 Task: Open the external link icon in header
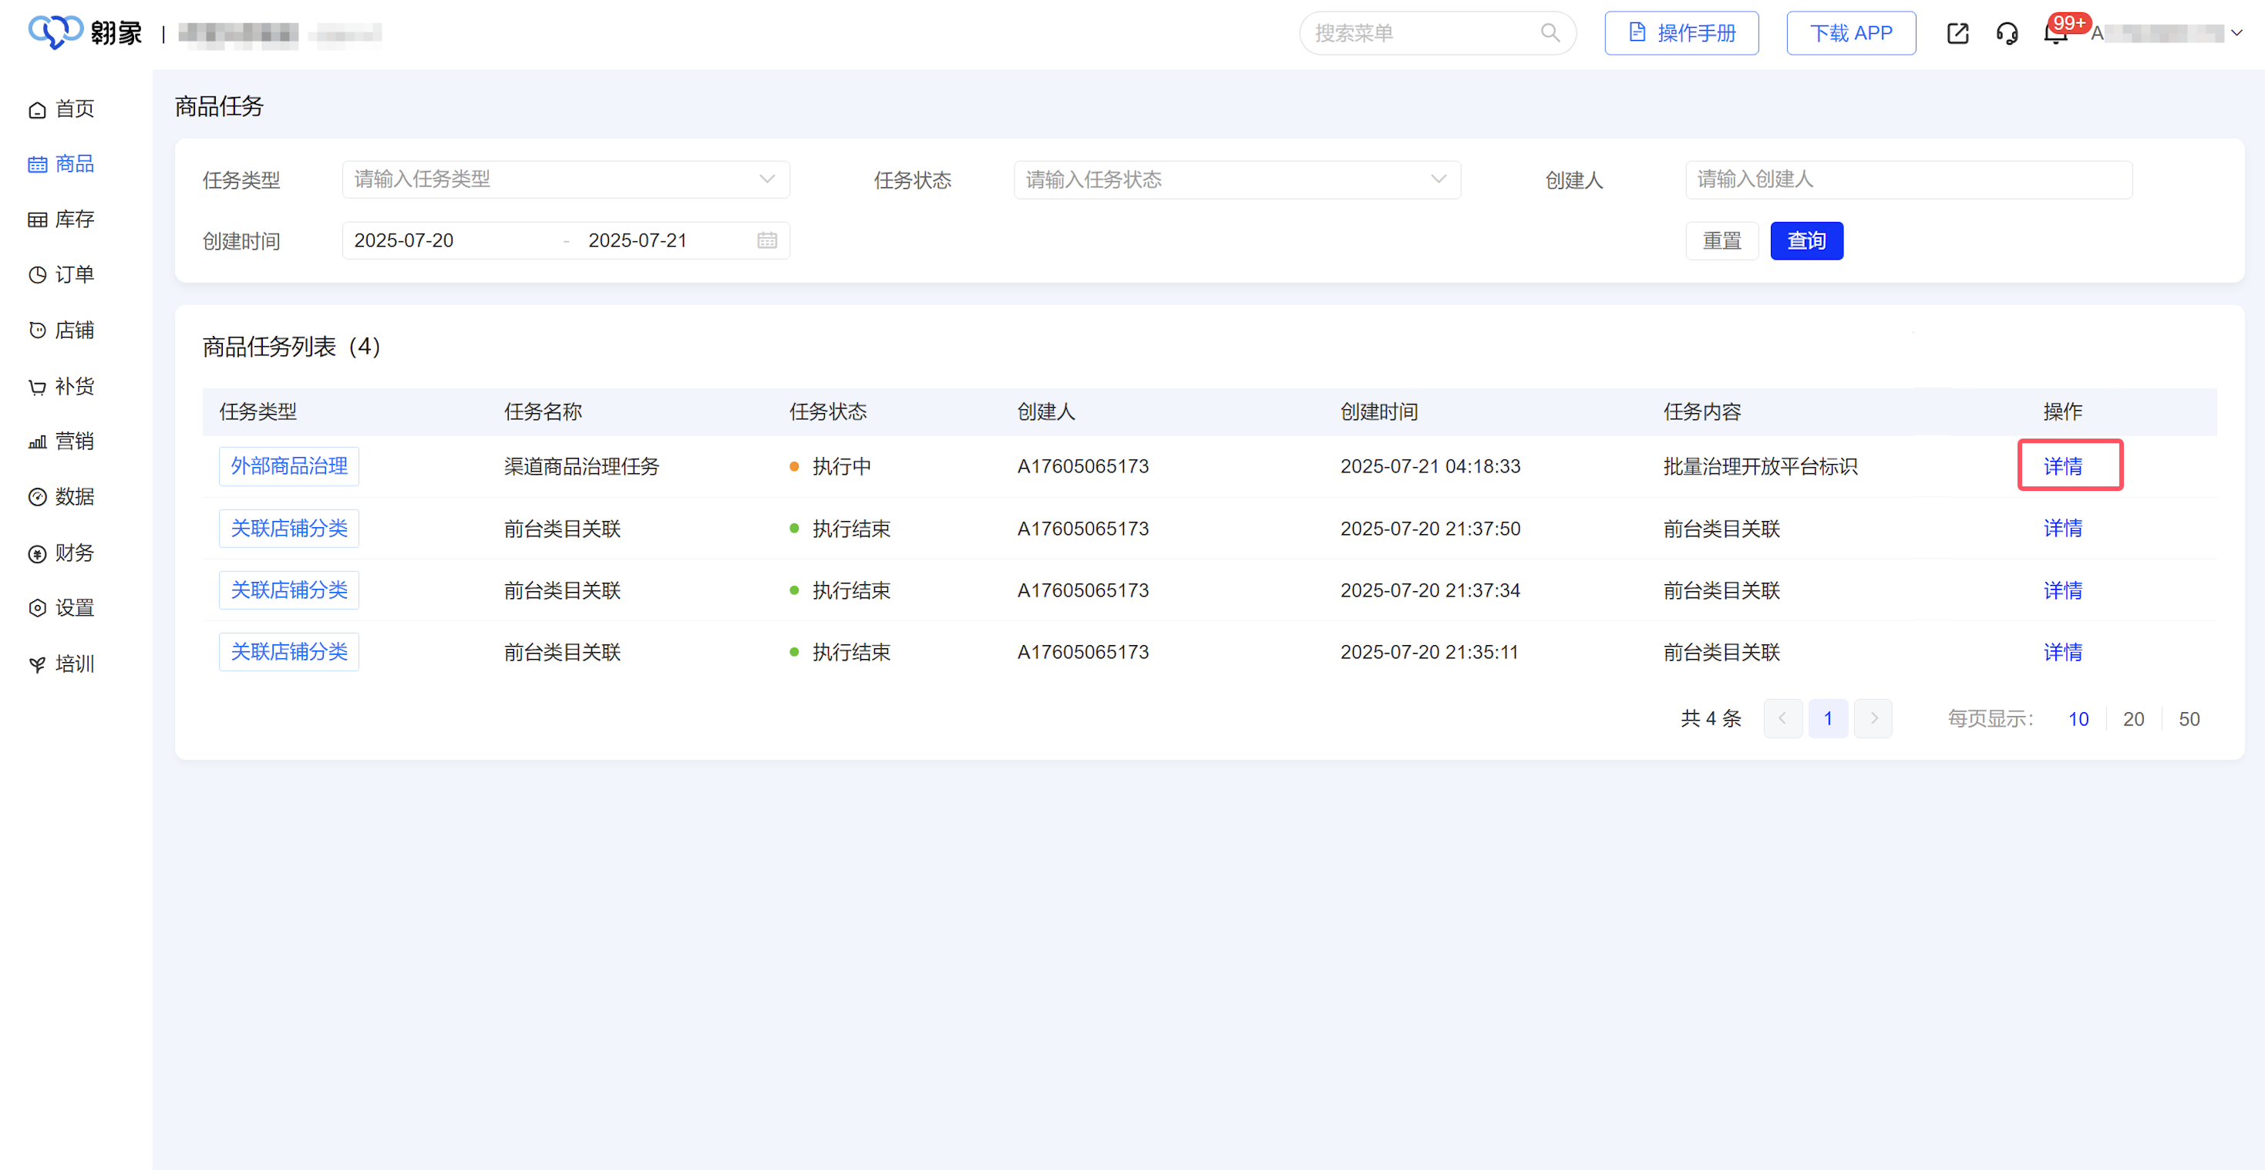pyautogui.click(x=1957, y=33)
